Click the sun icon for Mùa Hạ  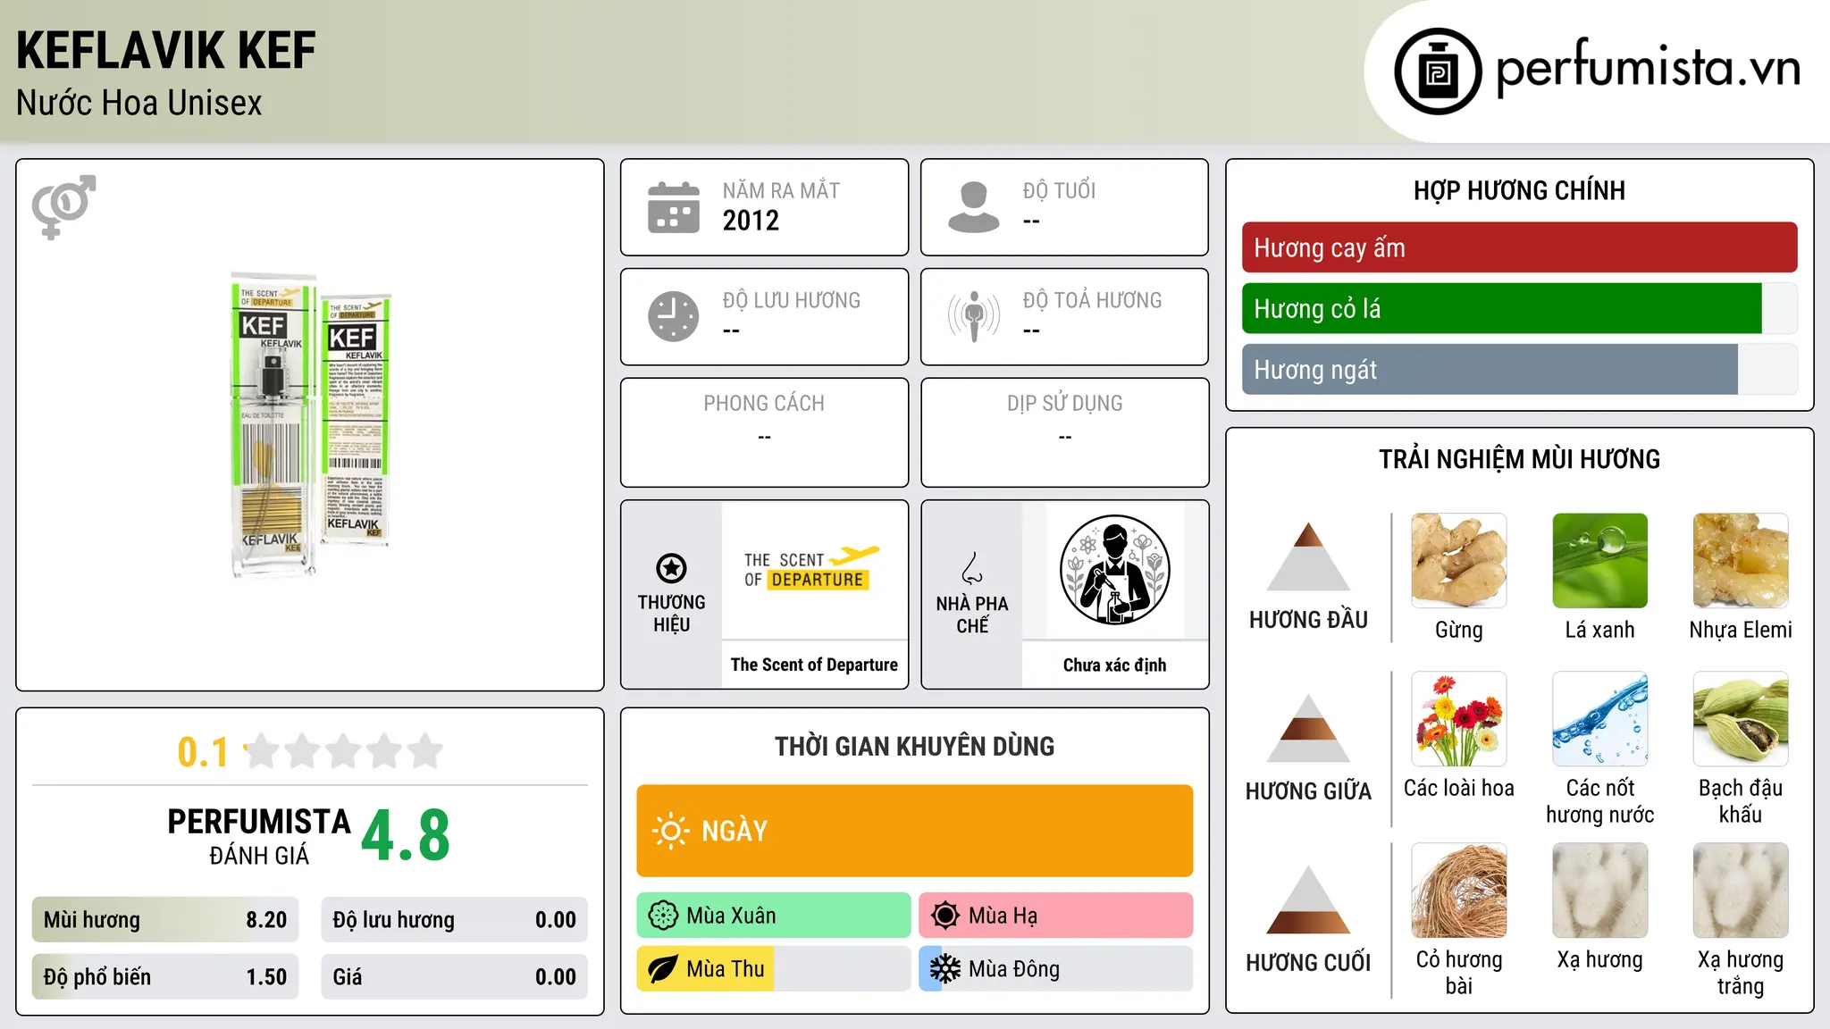[944, 916]
